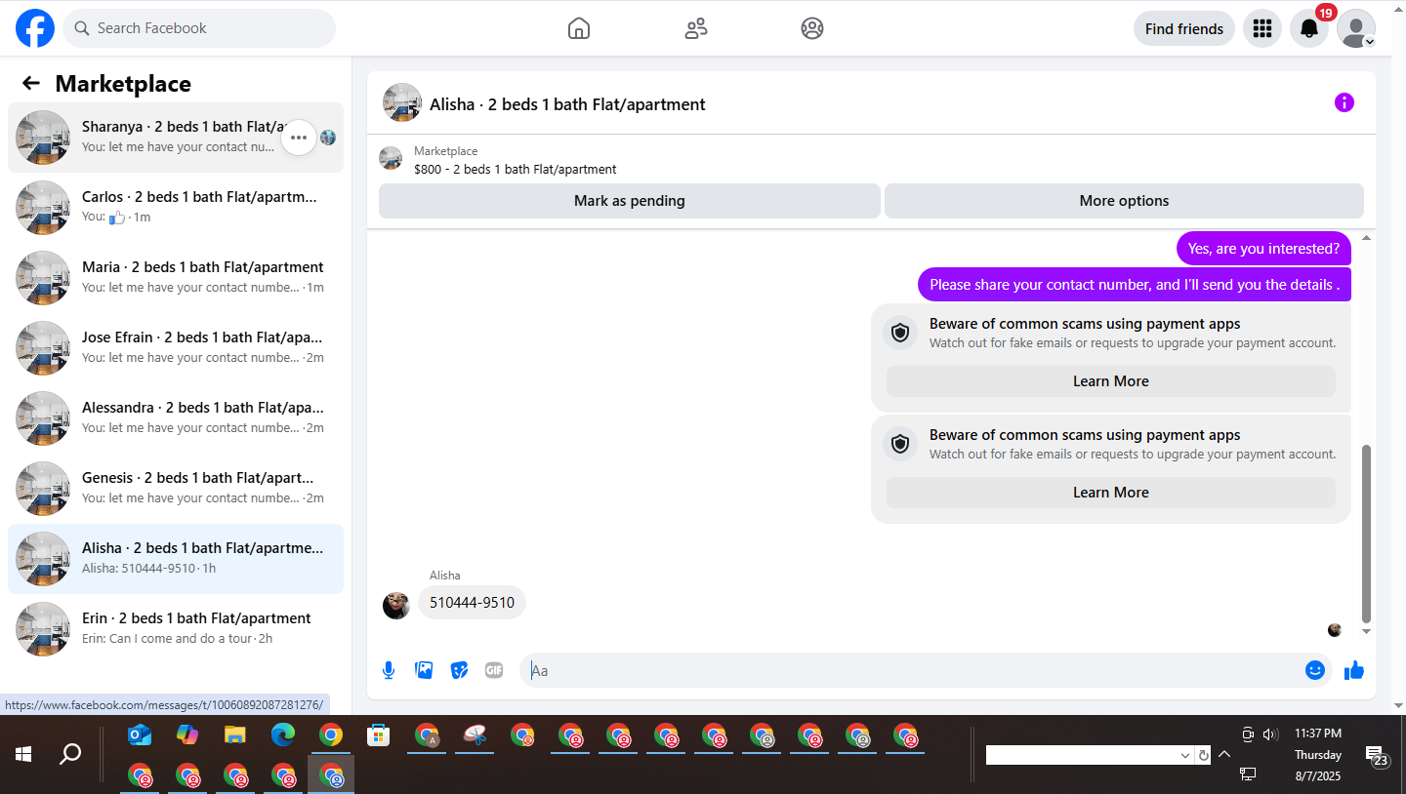Click the volume icon in tray
This screenshot has height=794, width=1406.
click(x=1270, y=734)
